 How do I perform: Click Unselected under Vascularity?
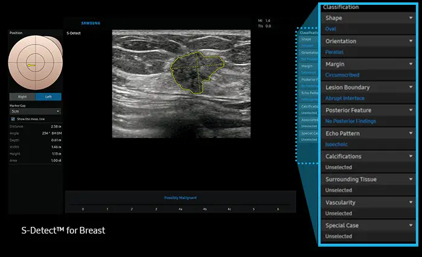tap(339, 214)
